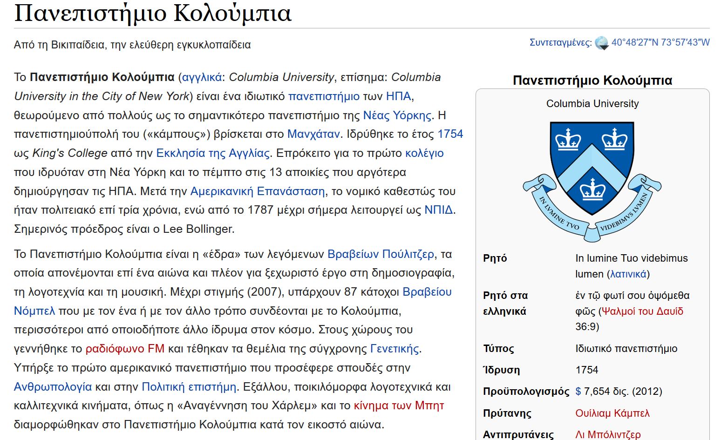Click the italic King's College text

coord(70,153)
